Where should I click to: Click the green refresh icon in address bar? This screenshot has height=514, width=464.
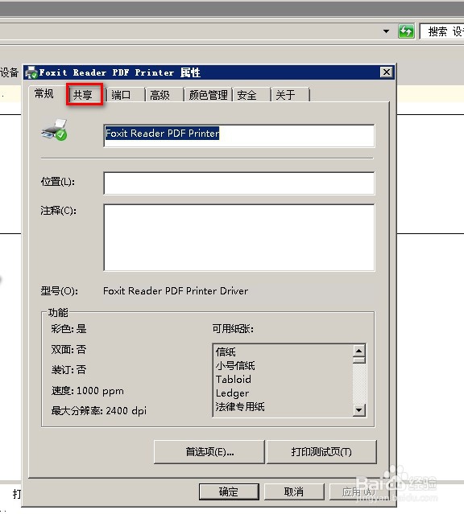tap(406, 31)
